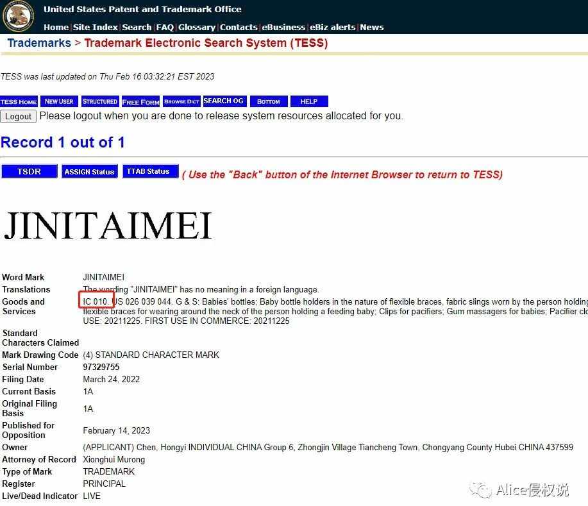The width and height of the screenshot is (588, 506).
Task: Click the Word Mark value JINITAIMEI
Action: [103, 277]
